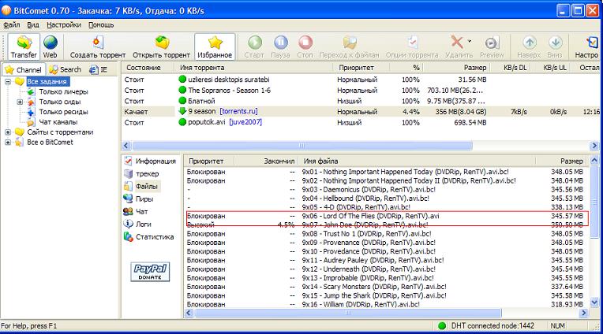
Task: Collapse the Все задания tree node
Action: tap(9, 82)
